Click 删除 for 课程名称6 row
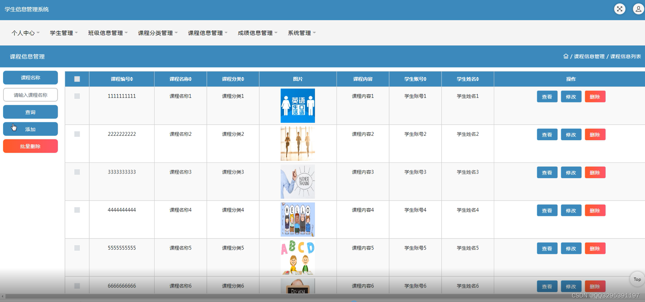 [x=595, y=286]
